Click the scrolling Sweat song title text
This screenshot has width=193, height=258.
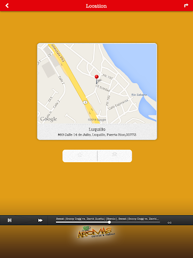[108, 219]
